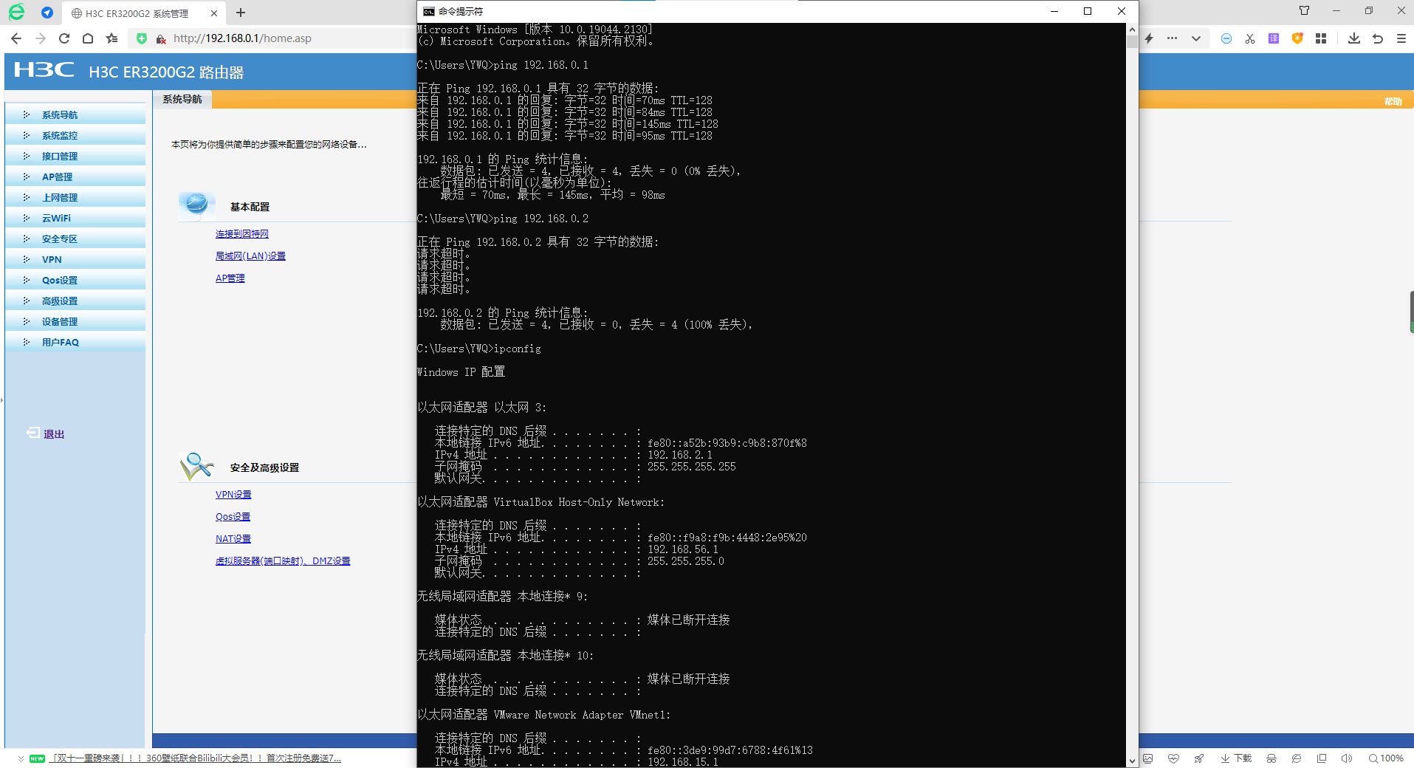
Task: Click the orange shield extension icon
Action: [x=1297, y=38]
